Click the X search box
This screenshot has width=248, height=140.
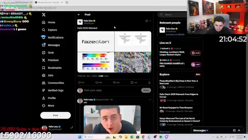[173, 15]
